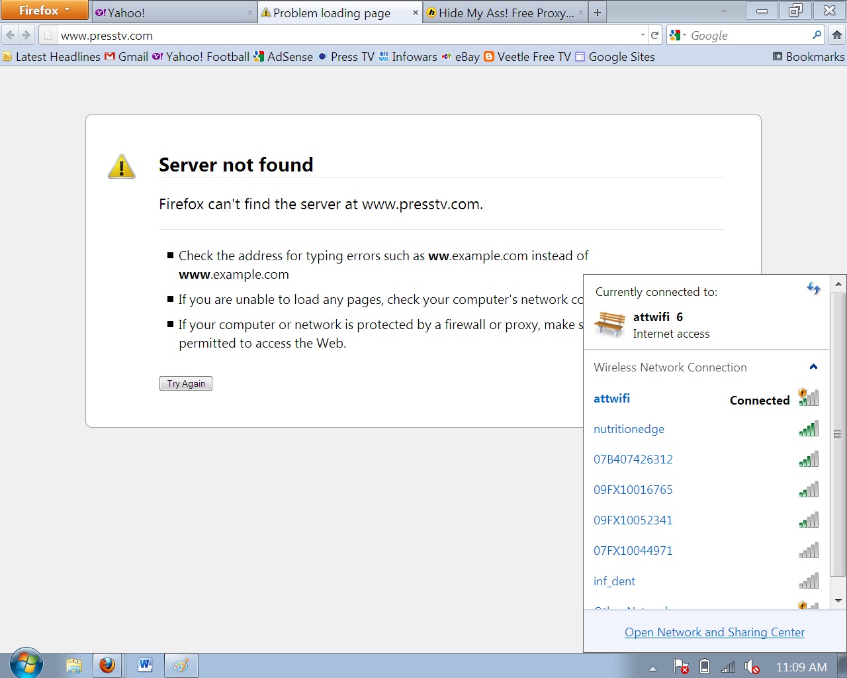Click the attwifi bench network icon

(x=609, y=324)
